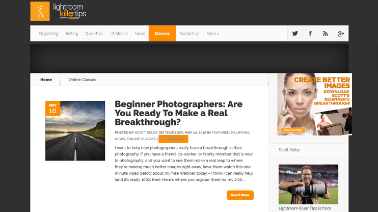The height and width of the screenshot is (212, 378).
Task: Open the Google Plus icon
Action: tap(341, 34)
